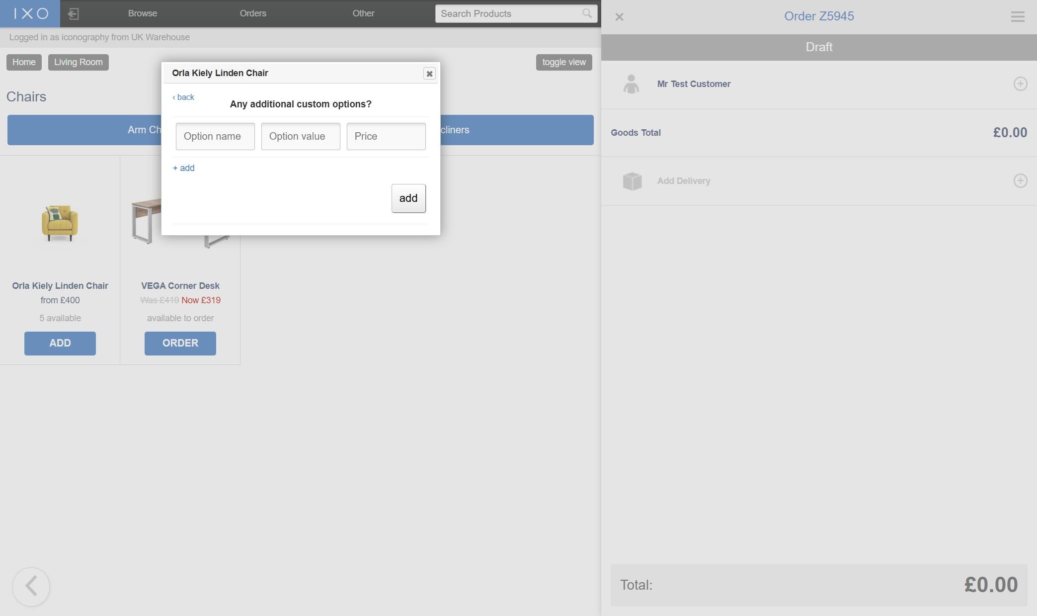Click the IXO logo

[30, 13]
